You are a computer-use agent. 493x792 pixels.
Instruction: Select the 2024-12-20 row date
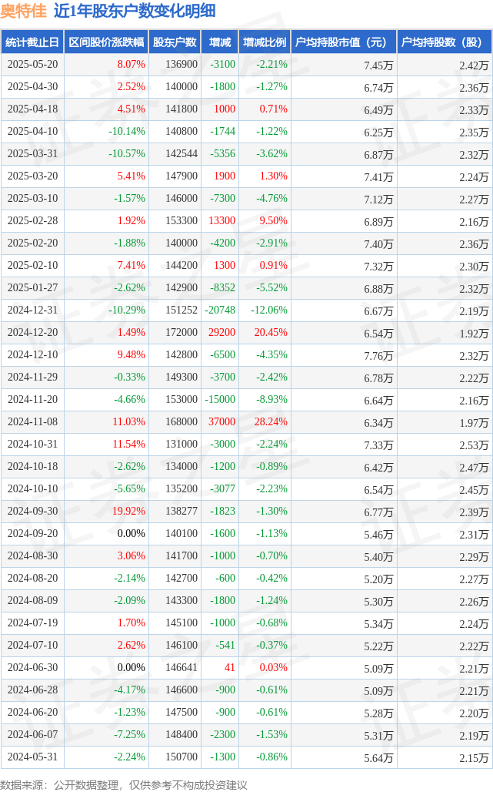[33, 332]
